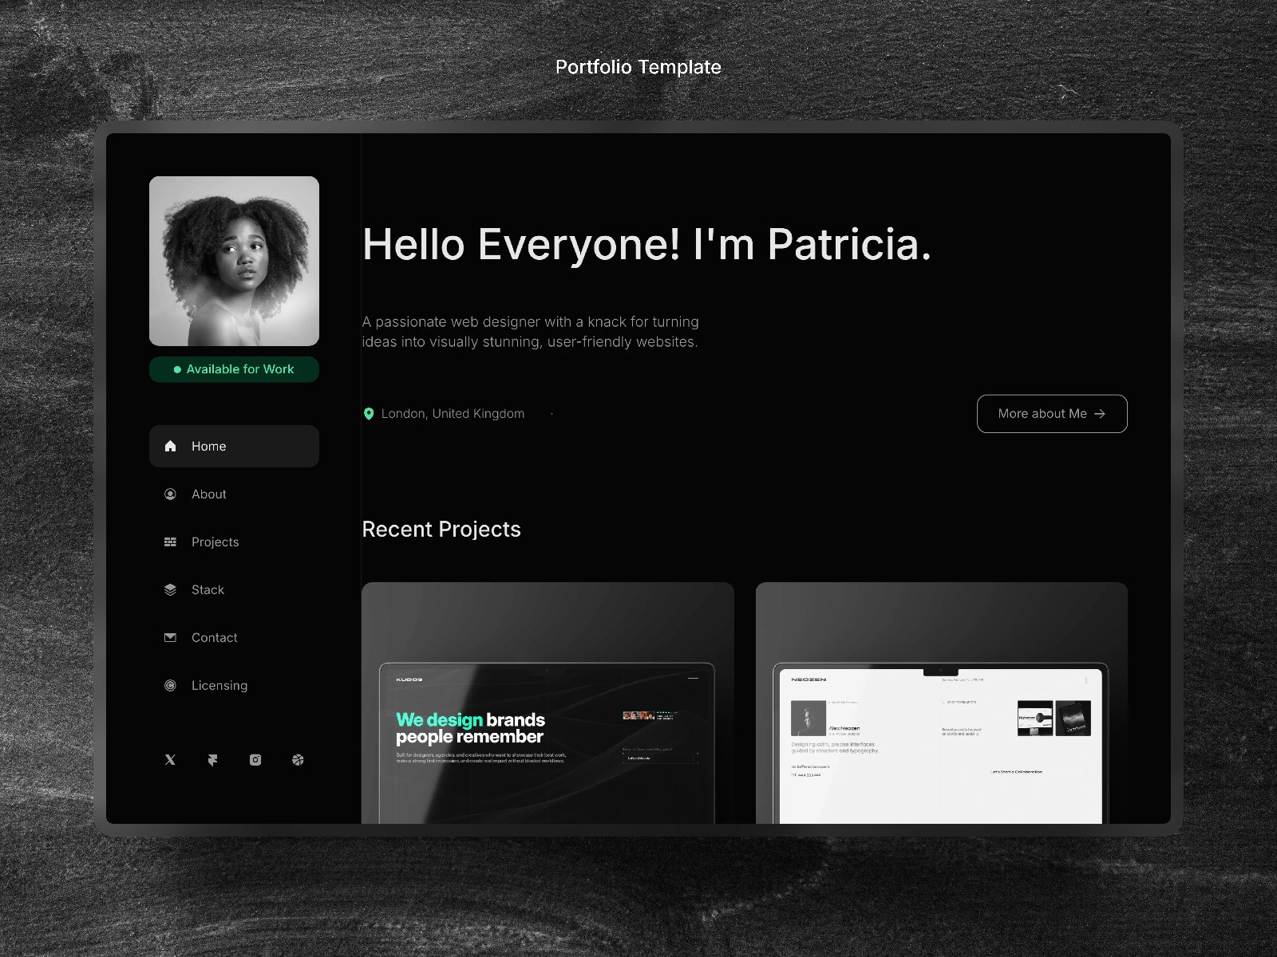Viewport: 1277px width, 957px height.
Task: Go to the About page
Action: click(234, 494)
